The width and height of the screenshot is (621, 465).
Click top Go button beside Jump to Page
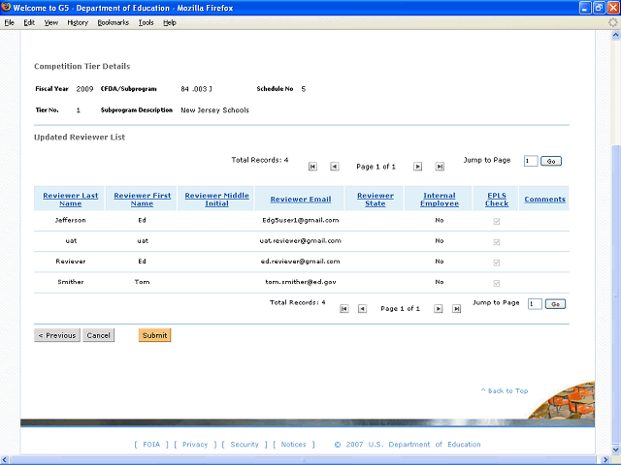[551, 162]
